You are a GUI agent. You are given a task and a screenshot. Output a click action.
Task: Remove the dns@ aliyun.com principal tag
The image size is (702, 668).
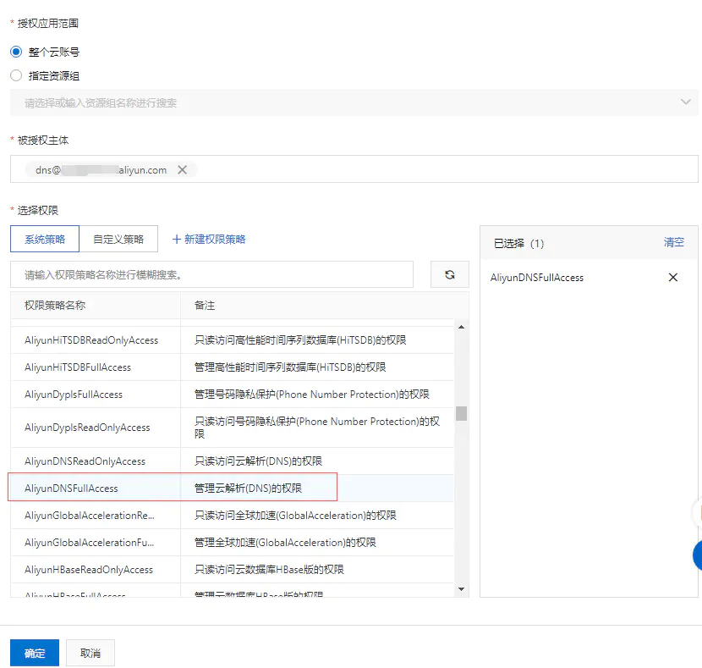click(182, 170)
